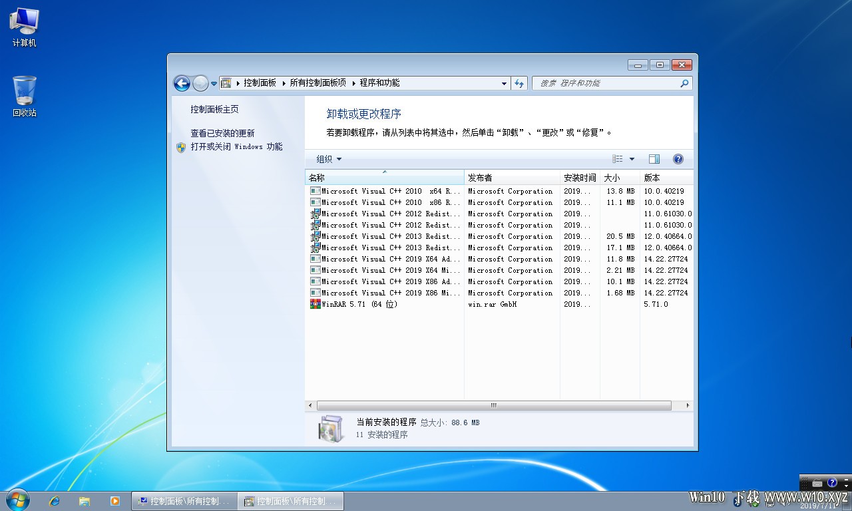852x511 pixels.
Task: Click the scrollbar right arrow
Action: (x=688, y=405)
